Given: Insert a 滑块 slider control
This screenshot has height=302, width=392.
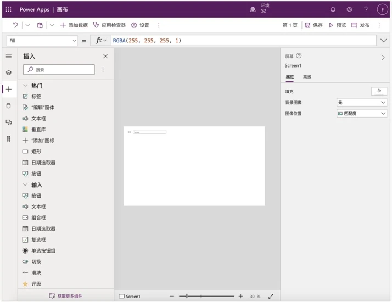Looking at the screenshot, I should (x=31, y=273).
